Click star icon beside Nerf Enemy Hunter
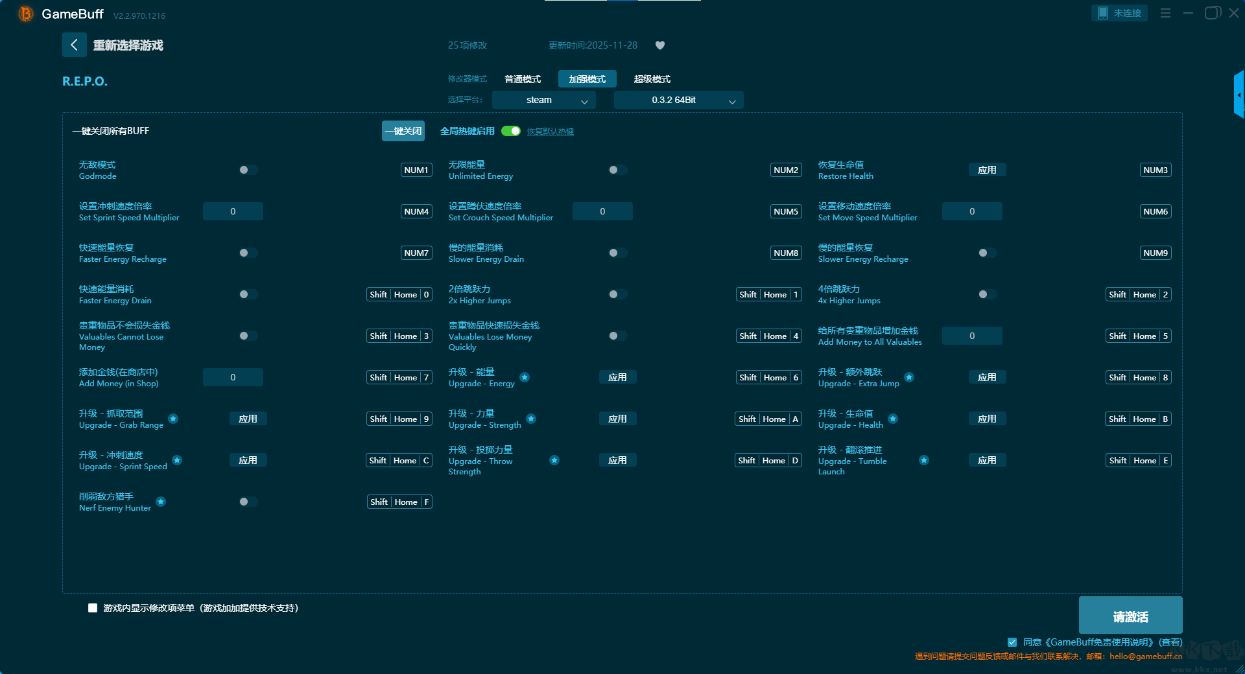The image size is (1245, 674). 161,502
